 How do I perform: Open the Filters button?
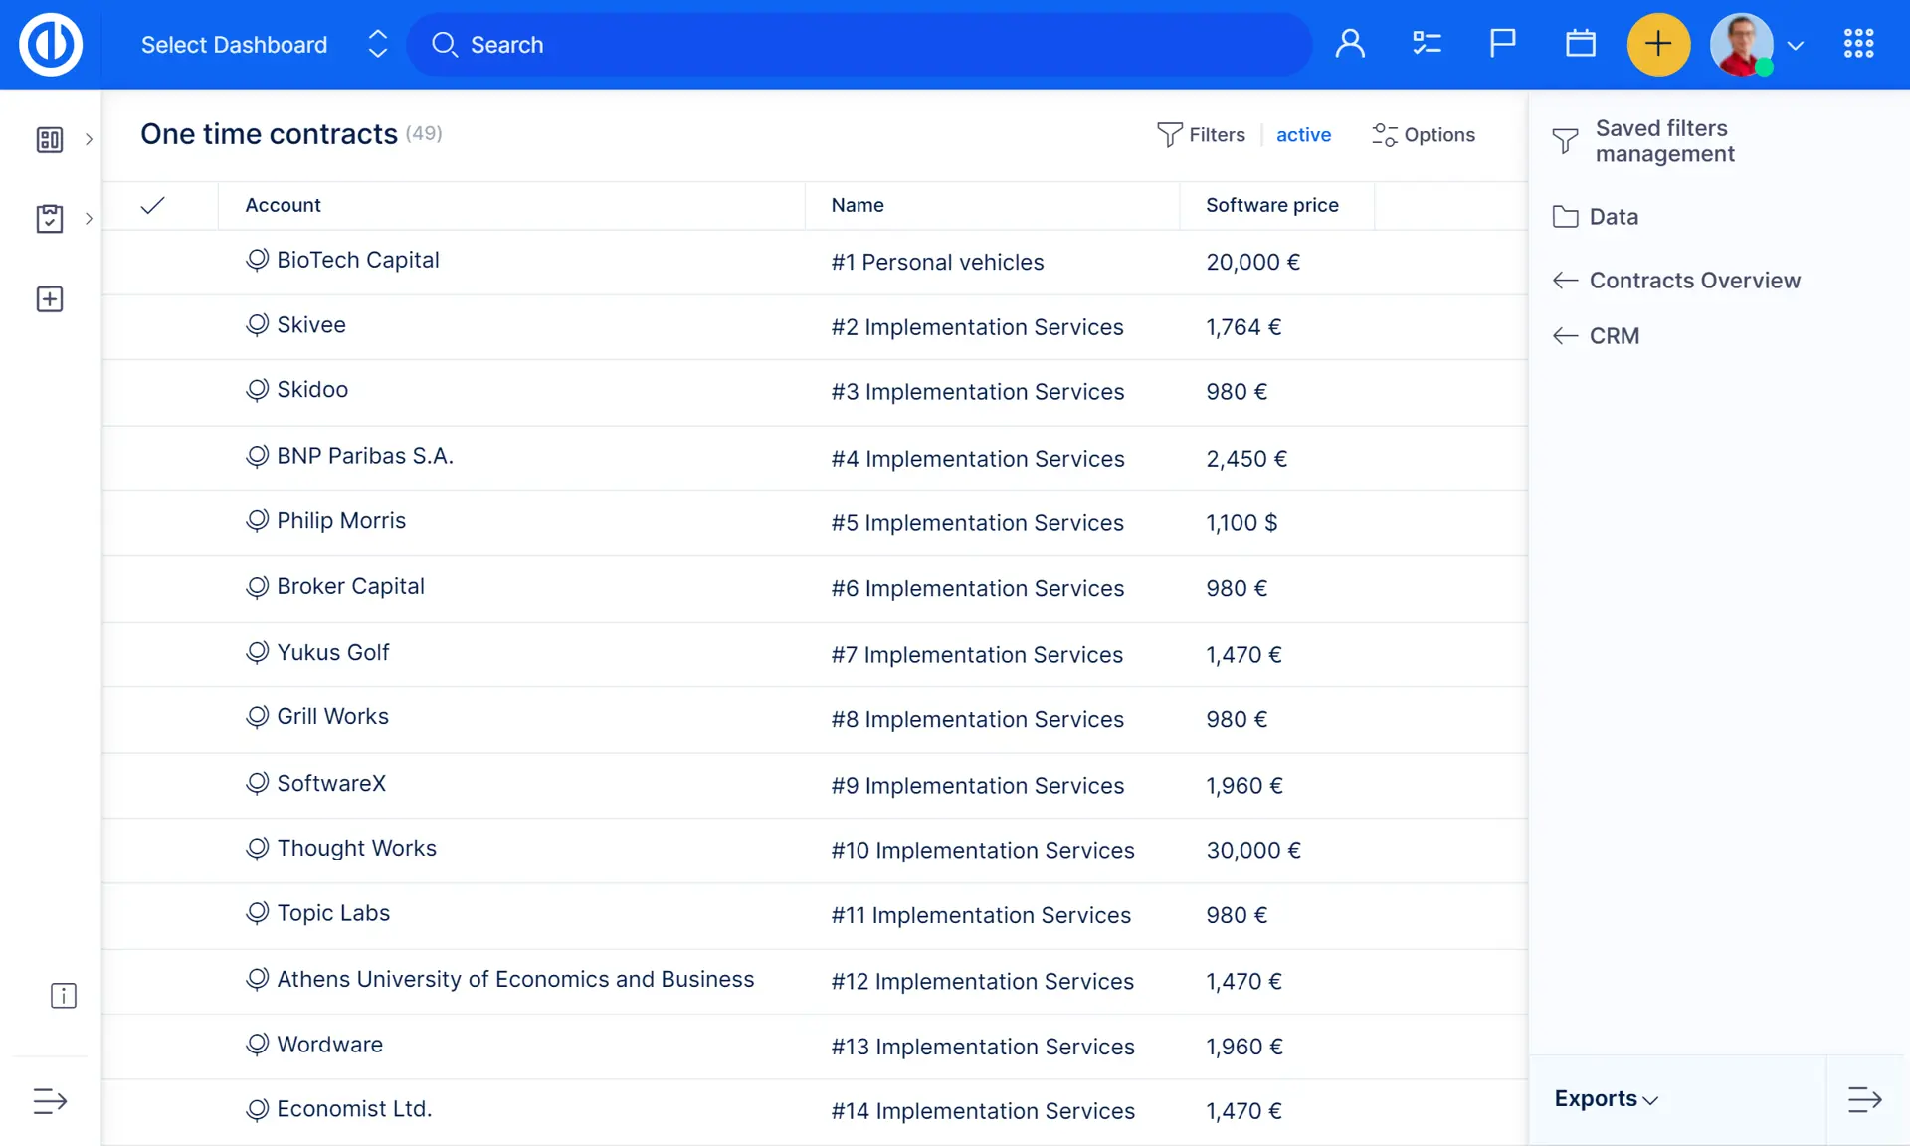1202,135
